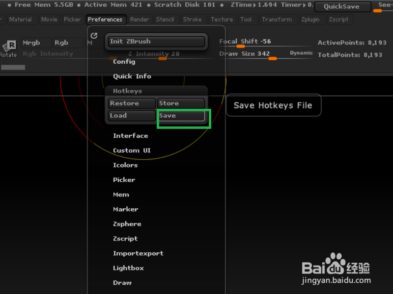Image resolution: width=393 pixels, height=294 pixels.
Task: Click Restore hotkeys button
Action: (x=131, y=103)
